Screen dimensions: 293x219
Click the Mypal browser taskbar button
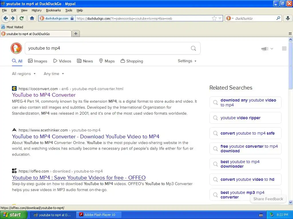[x=53, y=215]
